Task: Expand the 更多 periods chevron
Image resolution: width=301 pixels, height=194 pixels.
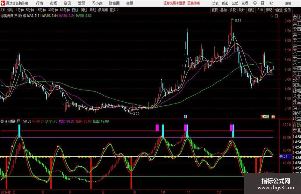Action: point(114,10)
